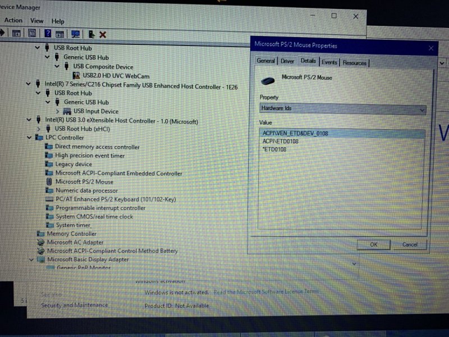Click the update driver toolbar icon
This screenshot has width=449, height=337.
[91, 34]
